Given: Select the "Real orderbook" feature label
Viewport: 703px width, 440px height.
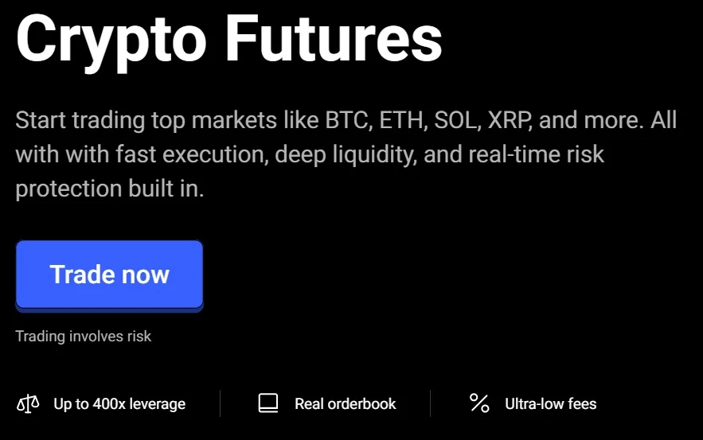Looking at the screenshot, I should pyautogui.click(x=345, y=404).
